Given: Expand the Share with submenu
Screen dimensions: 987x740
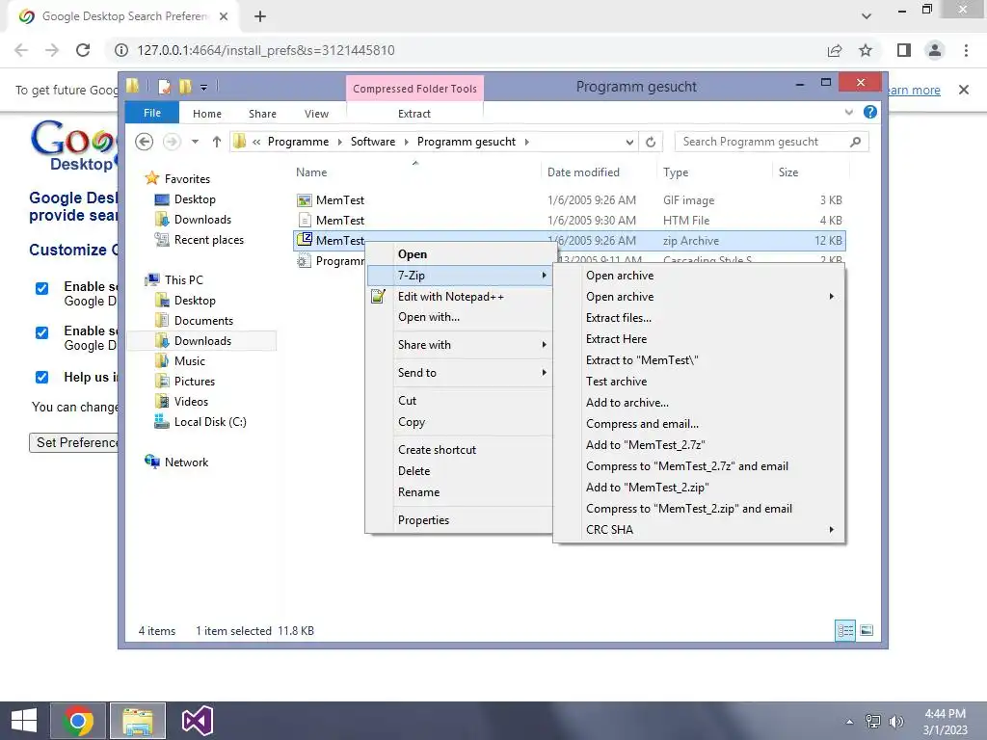Looking at the screenshot, I should tap(460, 345).
